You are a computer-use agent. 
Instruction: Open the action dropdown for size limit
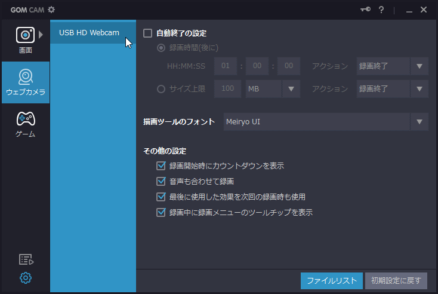[393, 89]
